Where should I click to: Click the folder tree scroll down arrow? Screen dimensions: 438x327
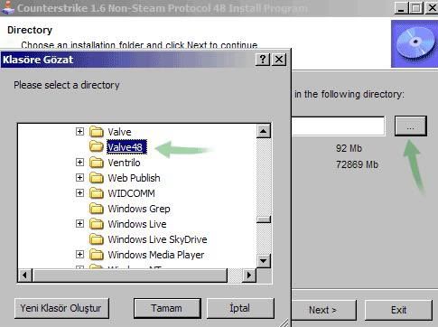click(x=264, y=260)
